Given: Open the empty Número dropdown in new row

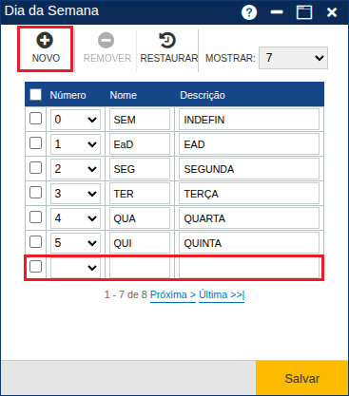Looking at the screenshot, I should (x=75, y=268).
